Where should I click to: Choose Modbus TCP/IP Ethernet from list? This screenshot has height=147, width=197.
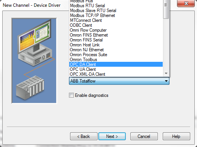[116, 15]
